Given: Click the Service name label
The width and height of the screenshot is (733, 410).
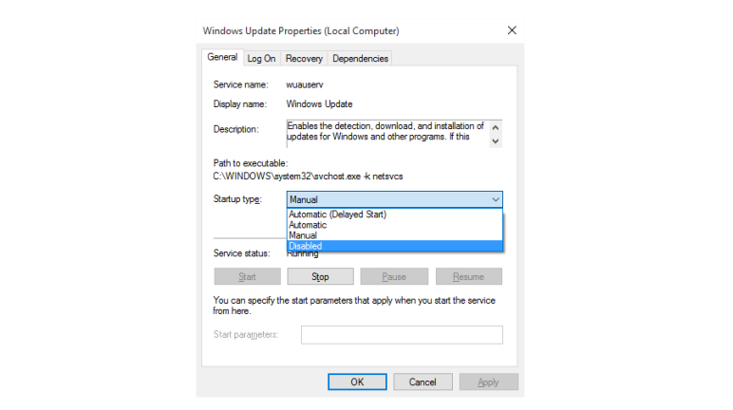Looking at the screenshot, I should tap(241, 84).
